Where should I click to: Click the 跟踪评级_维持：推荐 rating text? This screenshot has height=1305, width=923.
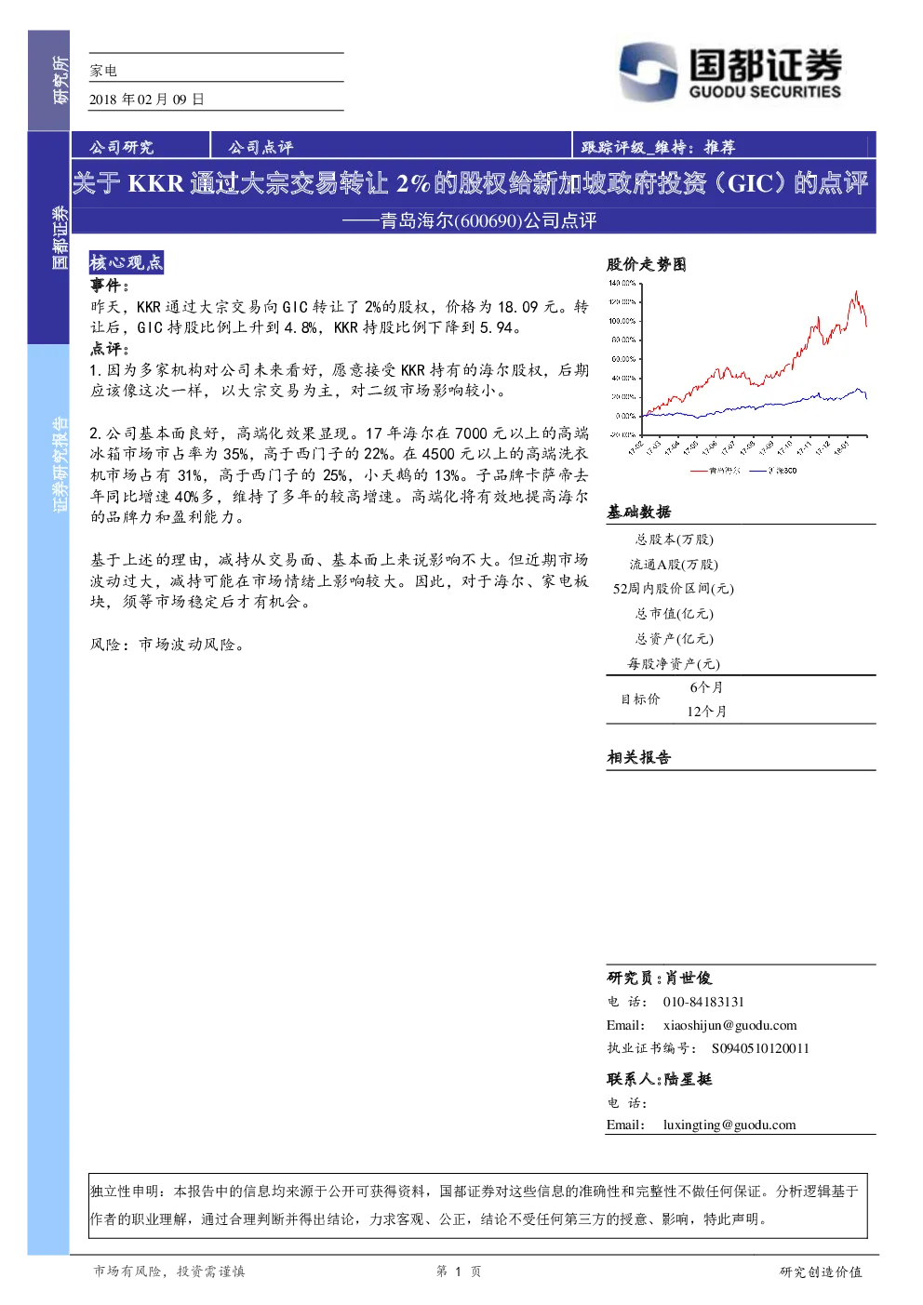coord(658,147)
